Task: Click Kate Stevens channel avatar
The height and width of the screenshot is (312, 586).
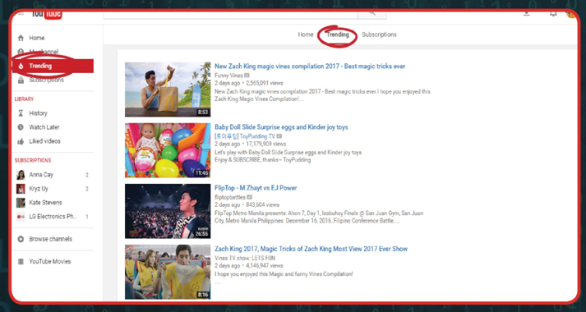Action: pyautogui.click(x=21, y=203)
